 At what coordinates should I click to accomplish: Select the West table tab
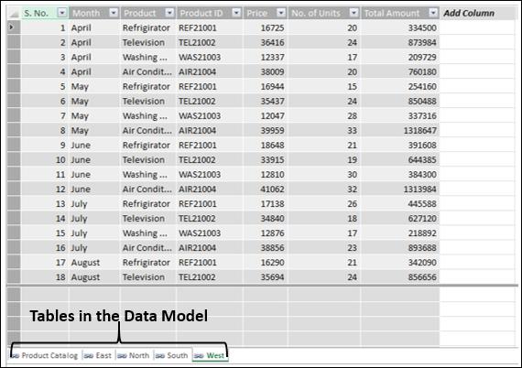210,355
